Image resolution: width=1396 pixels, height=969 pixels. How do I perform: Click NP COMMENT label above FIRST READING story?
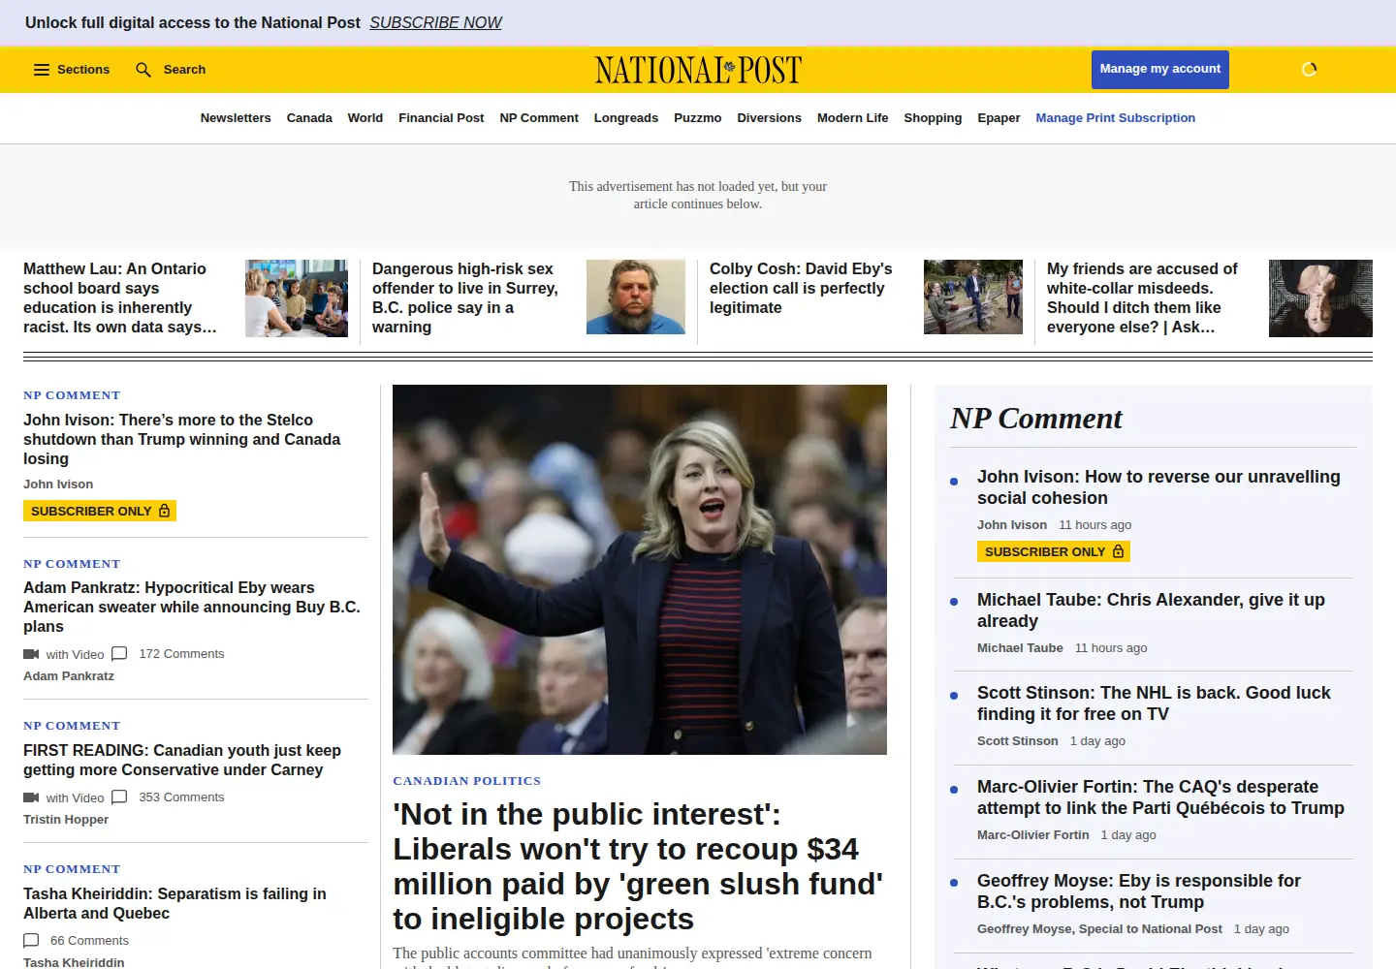[72, 726]
